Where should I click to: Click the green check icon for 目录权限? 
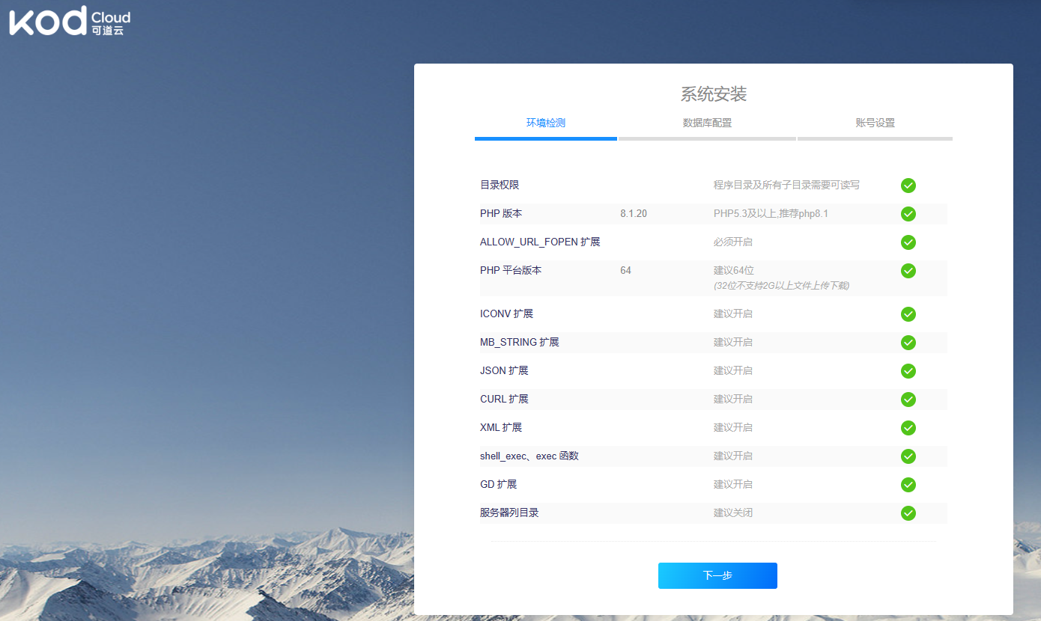coord(908,186)
